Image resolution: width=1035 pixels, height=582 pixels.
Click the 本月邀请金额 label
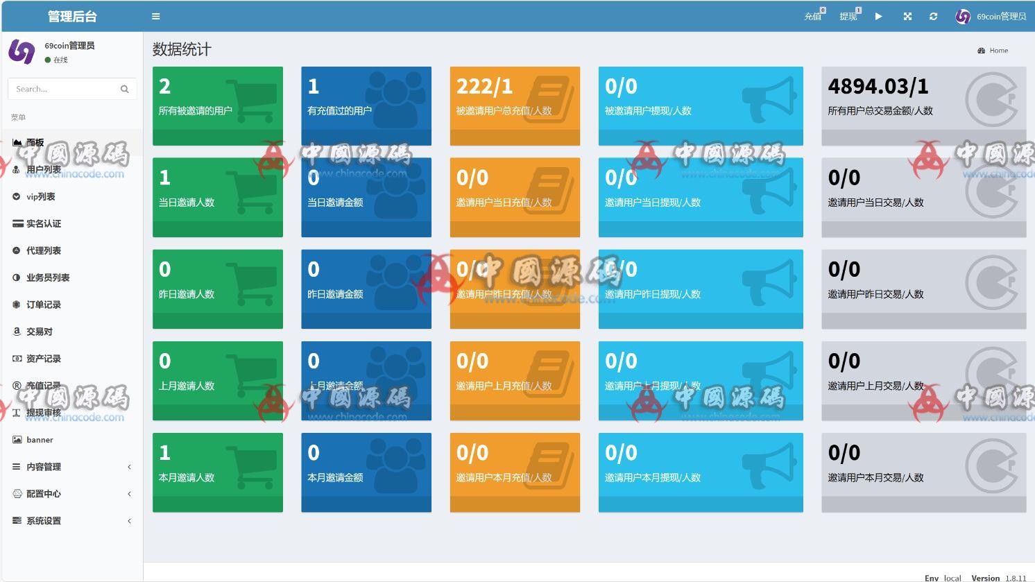click(335, 477)
